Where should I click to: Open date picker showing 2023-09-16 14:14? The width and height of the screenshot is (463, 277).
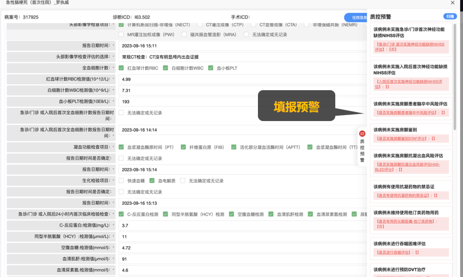point(239,130)
